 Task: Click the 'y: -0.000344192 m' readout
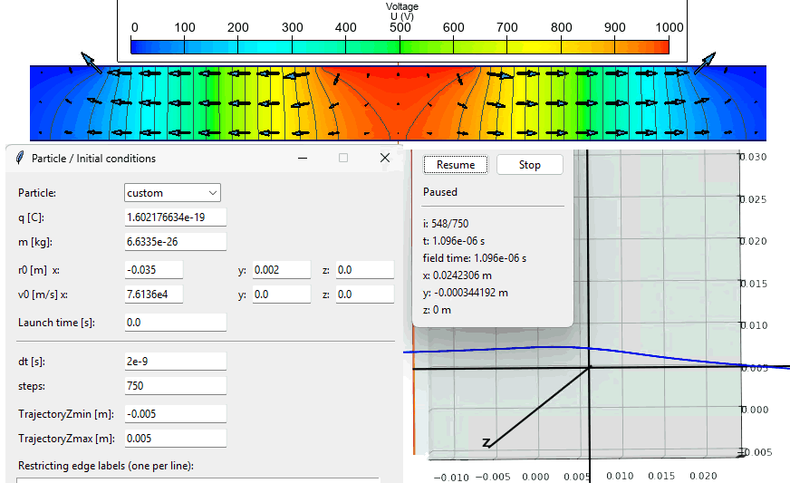[x=466, y=293]
